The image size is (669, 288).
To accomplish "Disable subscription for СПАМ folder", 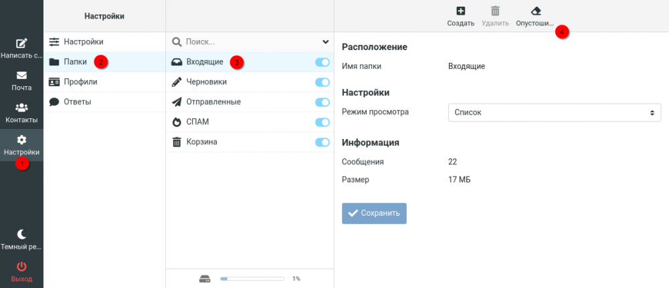I will [x=322, y=122].
